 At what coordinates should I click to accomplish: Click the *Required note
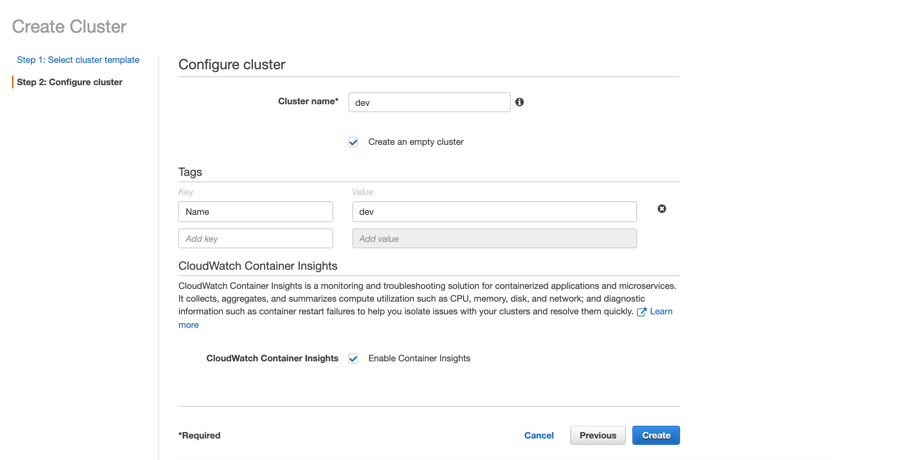tap(199, 435)
